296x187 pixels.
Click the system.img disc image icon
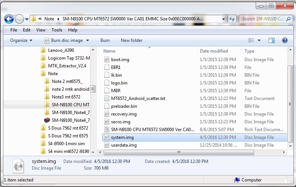[x=107, y=137]
